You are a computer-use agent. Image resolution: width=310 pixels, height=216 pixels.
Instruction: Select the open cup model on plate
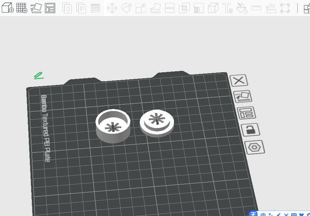(113, 126)
